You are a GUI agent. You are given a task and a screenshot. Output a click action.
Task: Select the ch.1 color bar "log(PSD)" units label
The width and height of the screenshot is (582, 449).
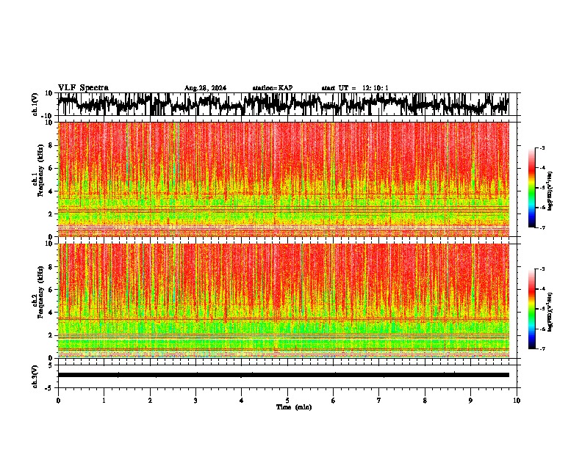tap(550, 191)
